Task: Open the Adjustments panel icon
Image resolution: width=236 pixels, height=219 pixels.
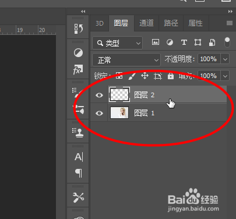Action: (78, 53)
